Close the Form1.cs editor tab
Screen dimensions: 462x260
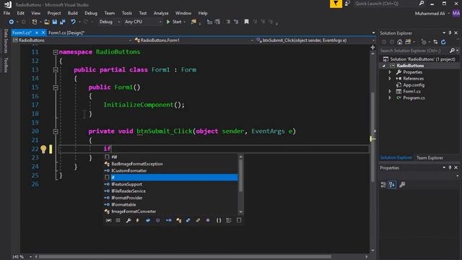[43, 32]
